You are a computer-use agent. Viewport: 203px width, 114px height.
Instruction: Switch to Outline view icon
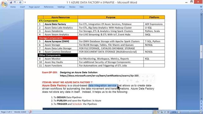(165, 112)
